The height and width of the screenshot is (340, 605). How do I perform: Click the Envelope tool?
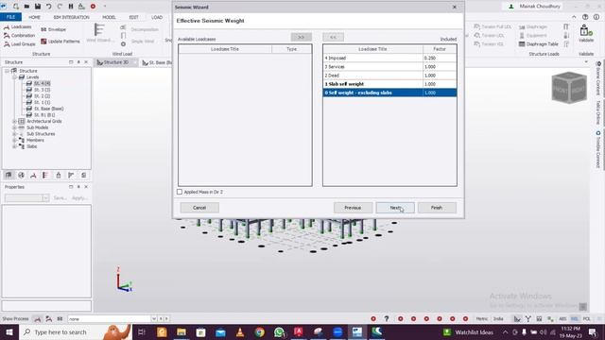54,29
